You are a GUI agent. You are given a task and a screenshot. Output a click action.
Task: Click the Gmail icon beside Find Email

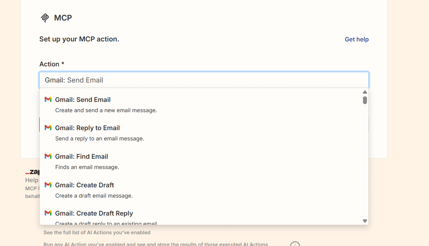[48, 156]
